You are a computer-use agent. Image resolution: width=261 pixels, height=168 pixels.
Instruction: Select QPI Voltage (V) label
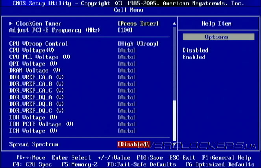[x=33, y=64]
